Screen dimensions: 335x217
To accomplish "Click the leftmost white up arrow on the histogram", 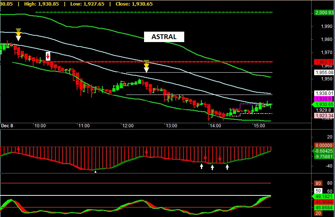I will [202, 166].
